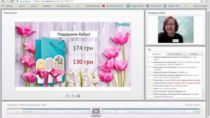Click the presenter's webcam video
Image resolution: width=210 pixels, height=118 pixels.
click(176, 29)
